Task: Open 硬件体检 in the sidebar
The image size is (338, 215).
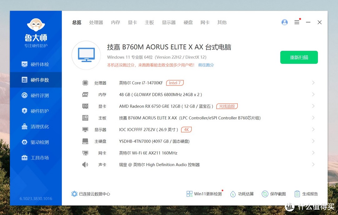Action: [36, 64]
